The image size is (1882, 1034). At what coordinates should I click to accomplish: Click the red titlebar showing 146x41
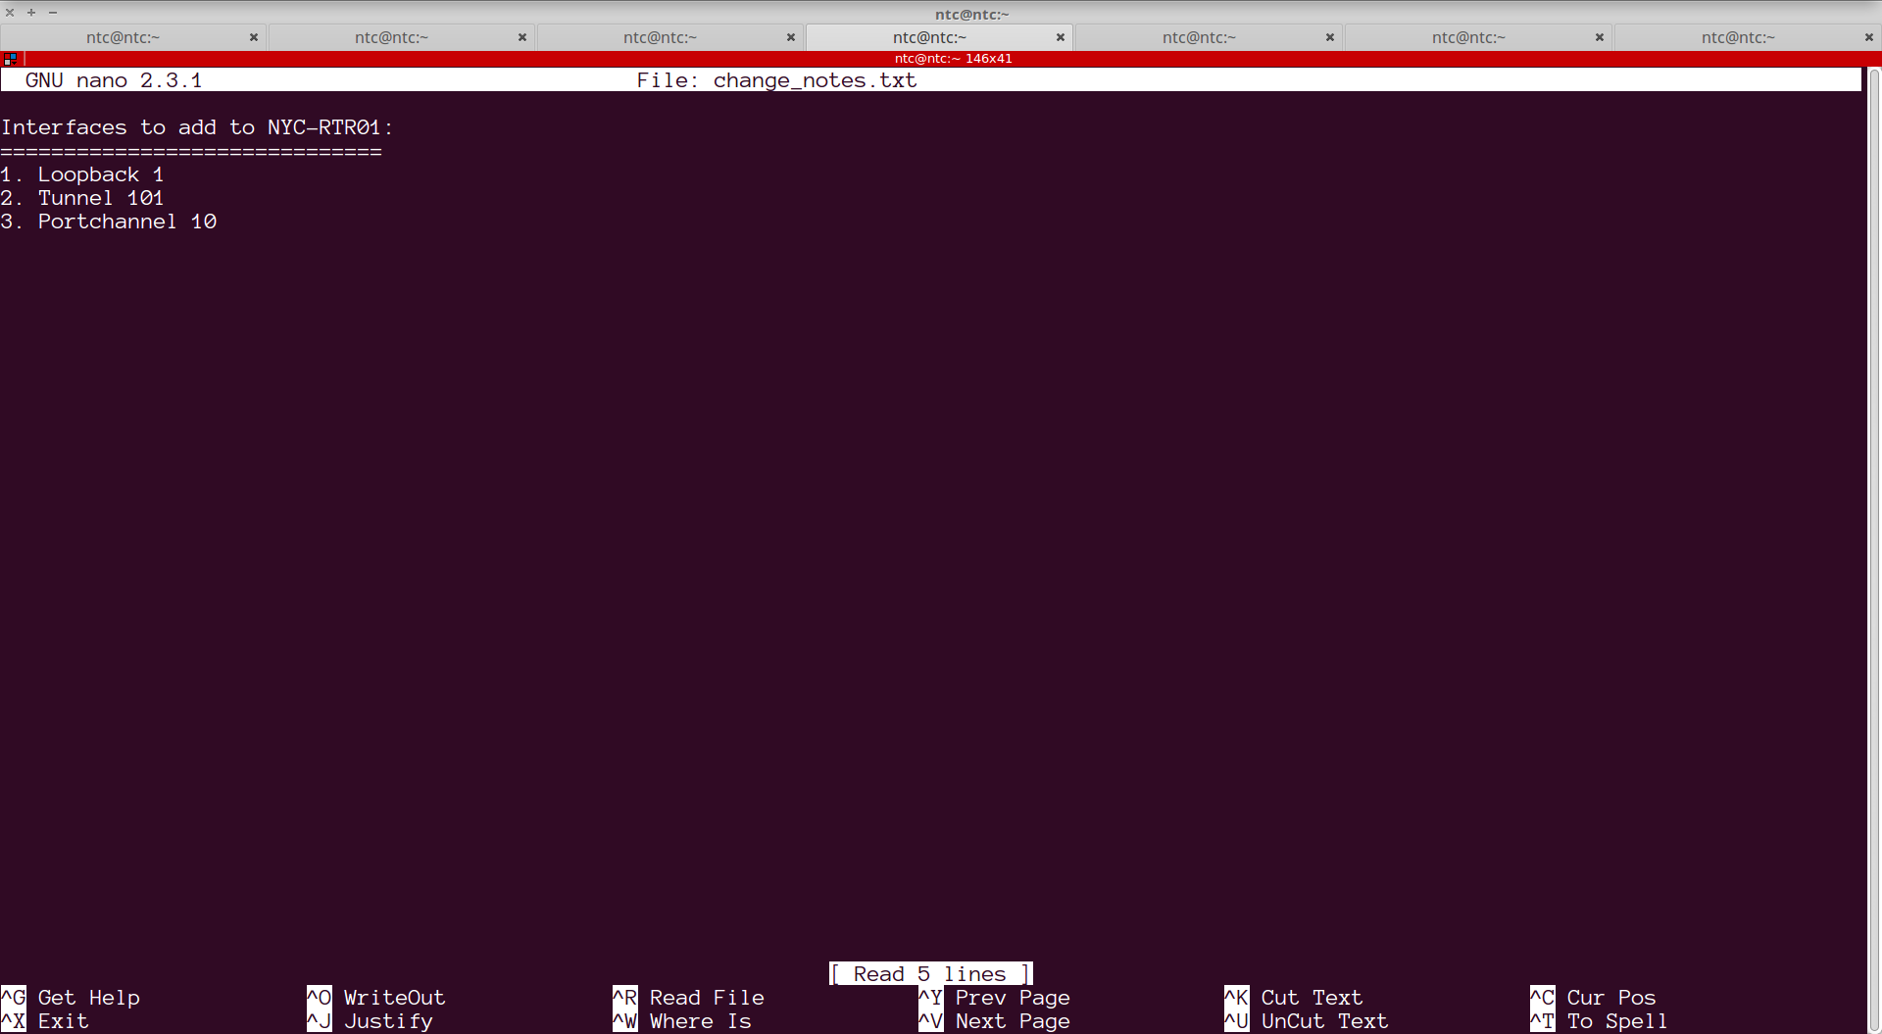953,59
